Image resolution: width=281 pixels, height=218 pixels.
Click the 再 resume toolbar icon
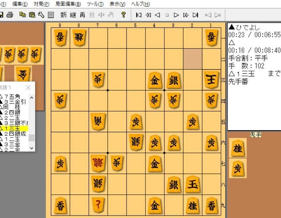tap(82, 15)
